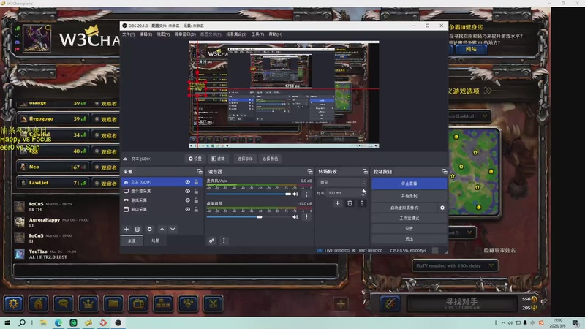Open the 工具(T) menu in OBS
585x329 pixels.
pyautogui.click(x=257, y=34)
